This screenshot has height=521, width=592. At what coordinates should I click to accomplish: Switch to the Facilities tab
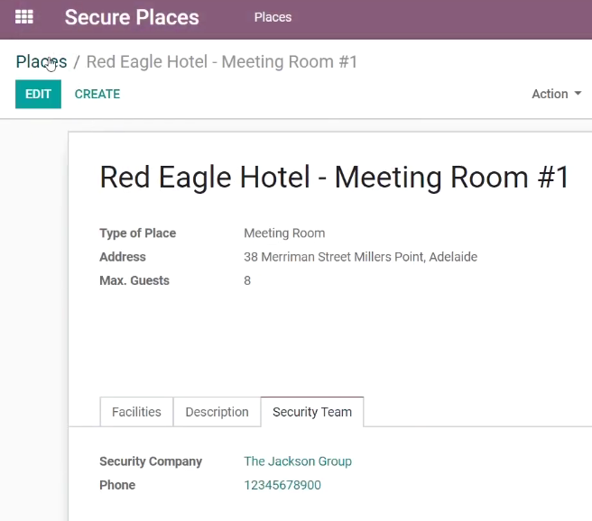(x=136, y=412)
